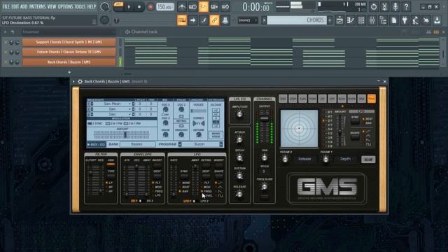Open the project info page icon
This screenshot has height=252, width=448.
point(393,20)
